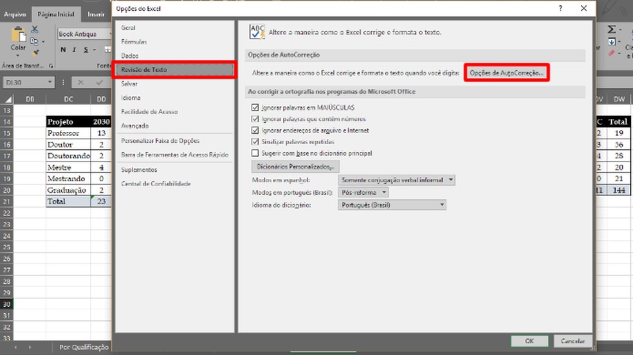633x355 pixels.
Task: Open Modos em português (Brasil) dropdown
Action: (363, 192)
